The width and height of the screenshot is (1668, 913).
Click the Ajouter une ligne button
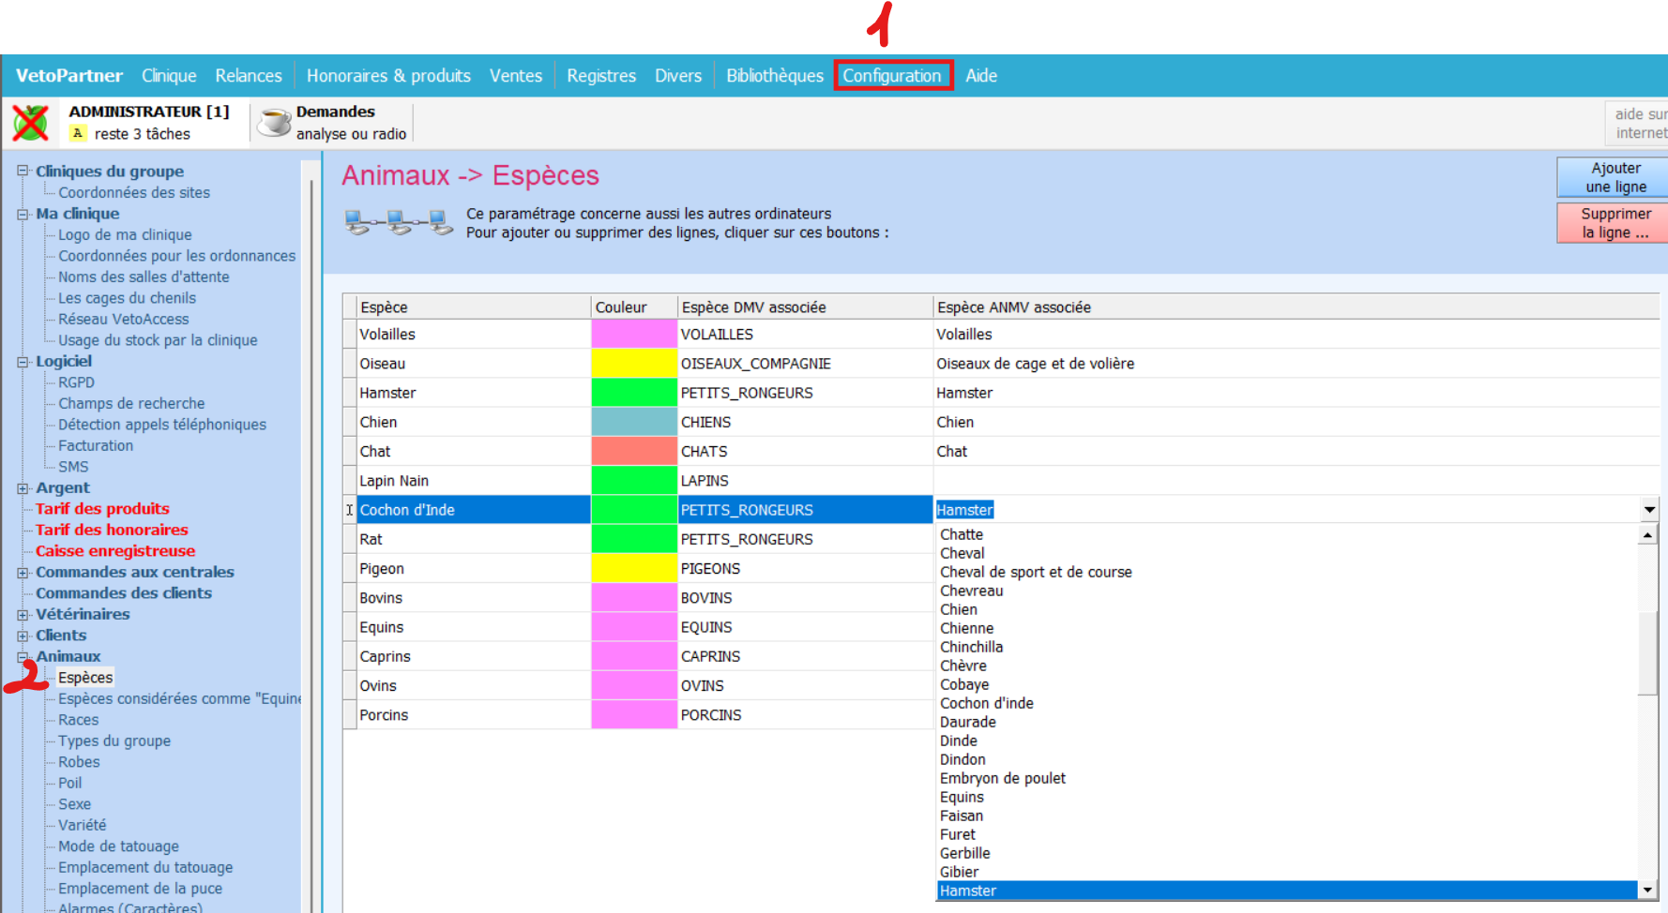pos(1615,177)
